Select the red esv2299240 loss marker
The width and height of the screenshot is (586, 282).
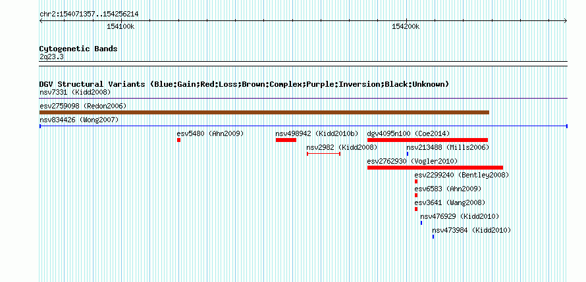pyautogui.click(x=416, y=181)
